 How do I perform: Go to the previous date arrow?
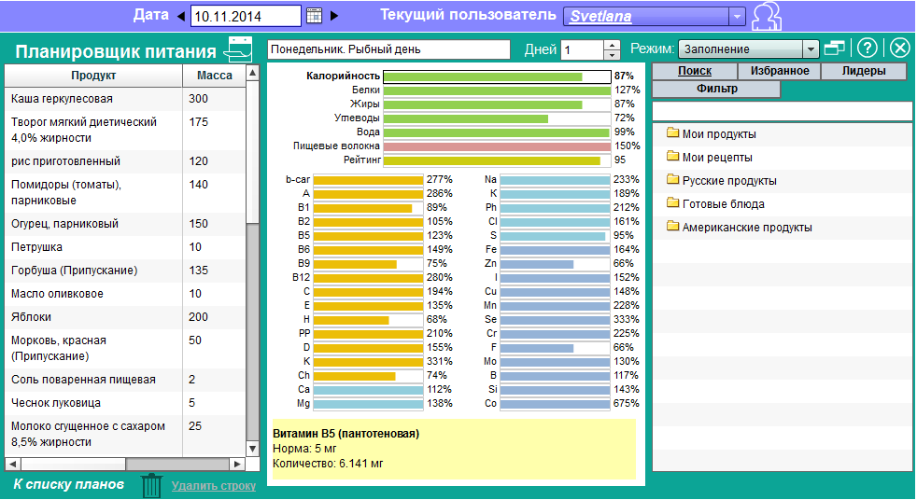click(181, 16)
